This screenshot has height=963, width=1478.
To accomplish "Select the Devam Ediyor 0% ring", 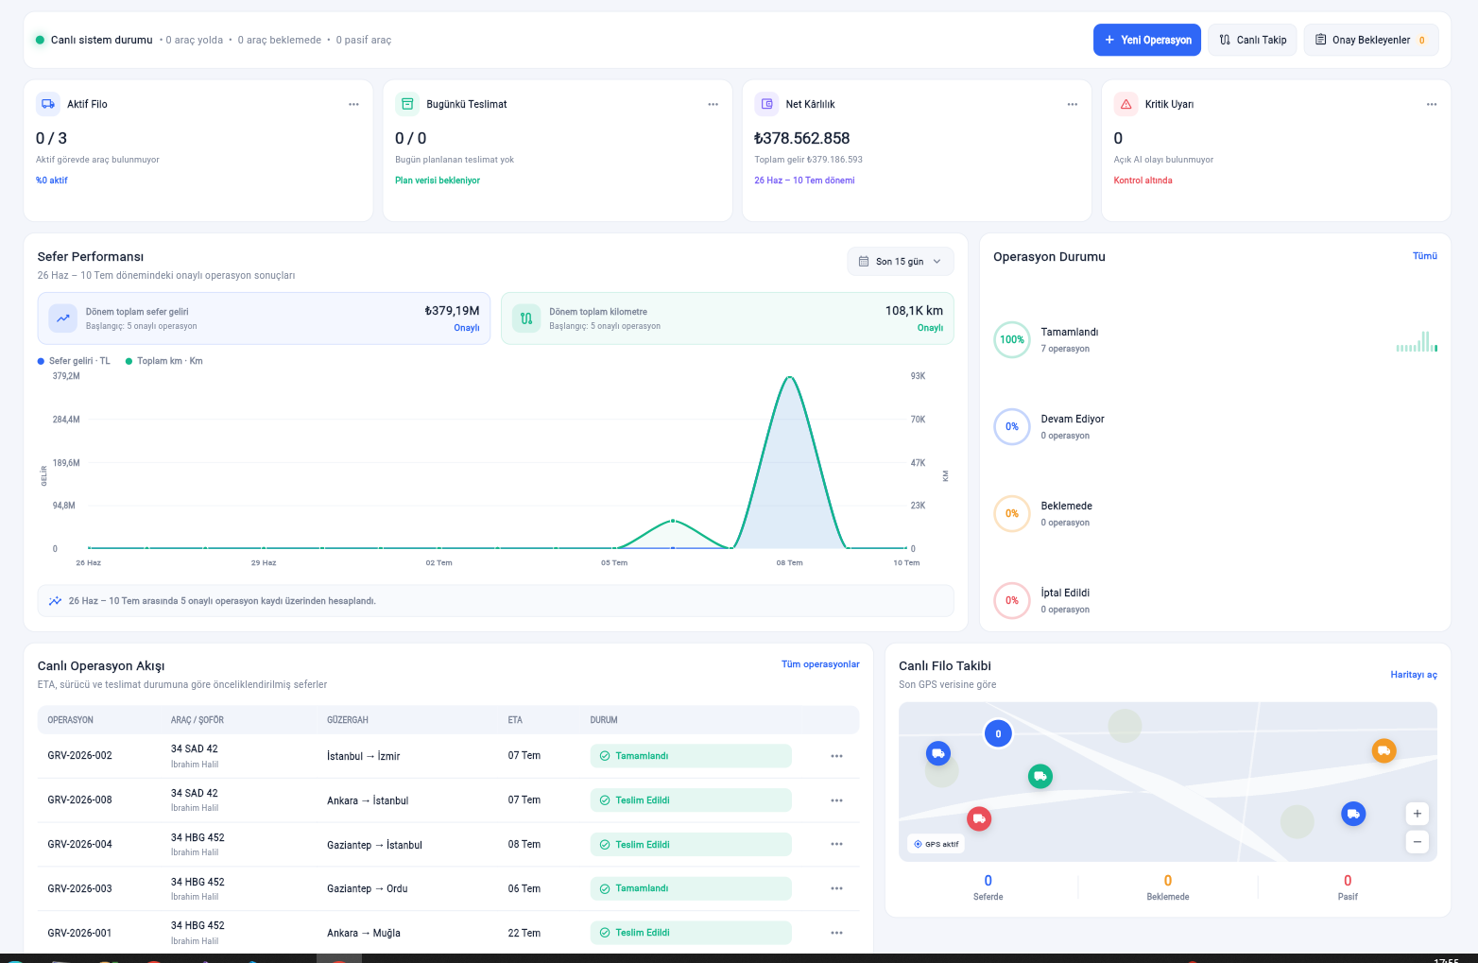I will [1012, 426].
